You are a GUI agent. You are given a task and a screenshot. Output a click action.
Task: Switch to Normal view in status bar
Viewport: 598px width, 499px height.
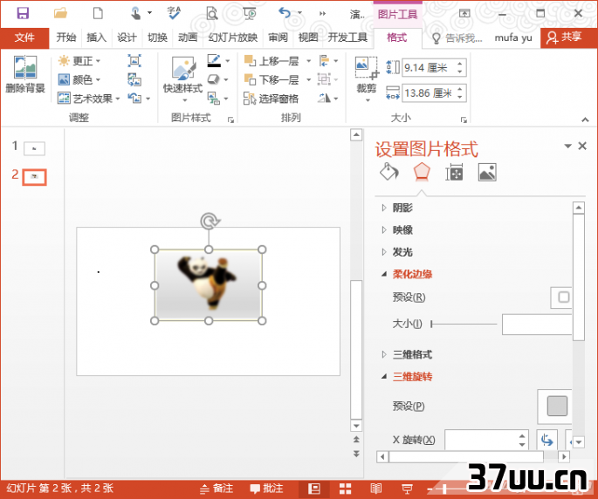coord(314,489)
